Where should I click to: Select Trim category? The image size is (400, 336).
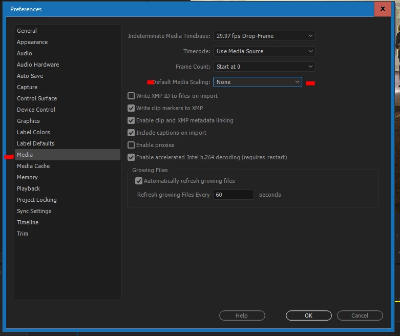click(x=67, y=234)
